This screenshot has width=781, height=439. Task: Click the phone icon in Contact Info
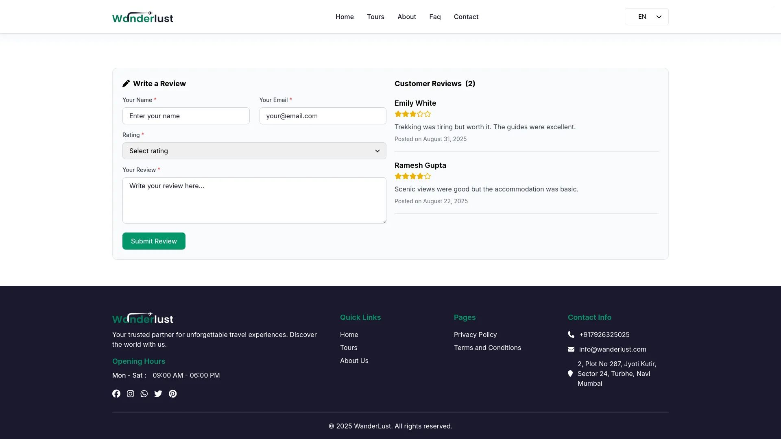pos(571,335)
